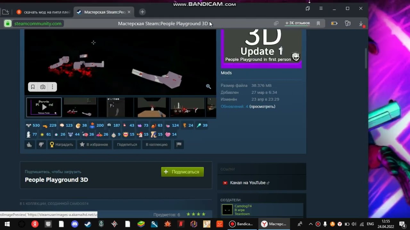Zoom the screenshot with the magnifier icon
The image size is (410, 230).
[x=208, y=86]
